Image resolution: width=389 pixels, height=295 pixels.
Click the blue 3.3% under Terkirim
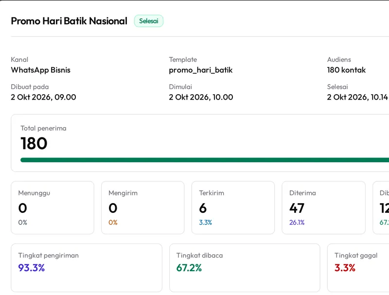click(x=205, y=223)
